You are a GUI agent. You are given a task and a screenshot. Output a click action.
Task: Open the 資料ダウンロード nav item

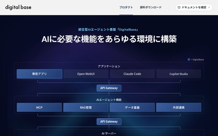151,7
